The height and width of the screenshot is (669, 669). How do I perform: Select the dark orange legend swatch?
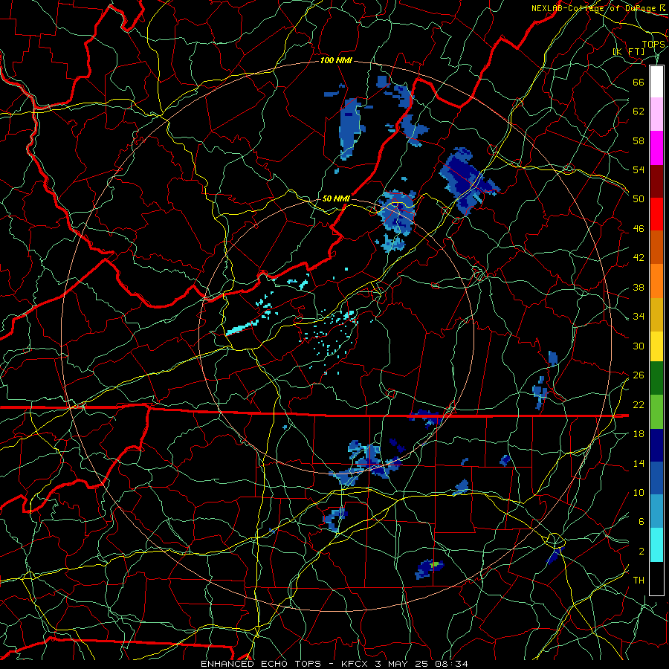(656, 248)
